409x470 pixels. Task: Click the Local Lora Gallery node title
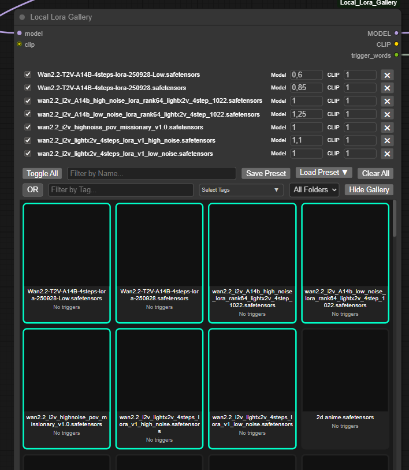click(61, 17)
